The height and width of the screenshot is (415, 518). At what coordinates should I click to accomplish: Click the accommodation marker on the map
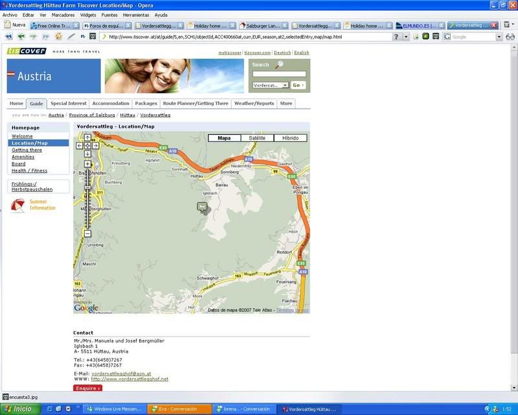pyautogui.click(x=202, y=207)
